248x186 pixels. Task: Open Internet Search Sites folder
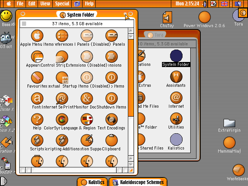pos(62,98)
